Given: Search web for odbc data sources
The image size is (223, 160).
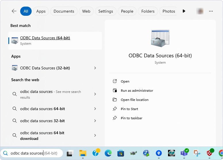Looking at the screenshot, I should [x=55, y=94].
